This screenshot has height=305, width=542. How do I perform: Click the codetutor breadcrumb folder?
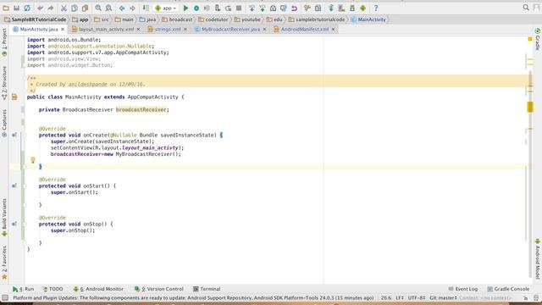[x=213, y=19]
